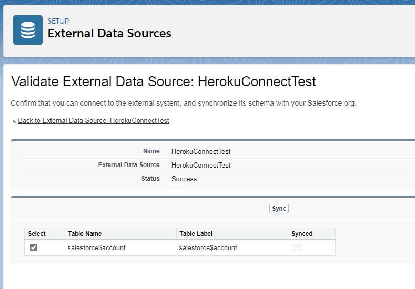The width and height of the screenshot is (415, 289).
Task: Click the Validate External Data Source heading
Action: (x=164, y=82)
